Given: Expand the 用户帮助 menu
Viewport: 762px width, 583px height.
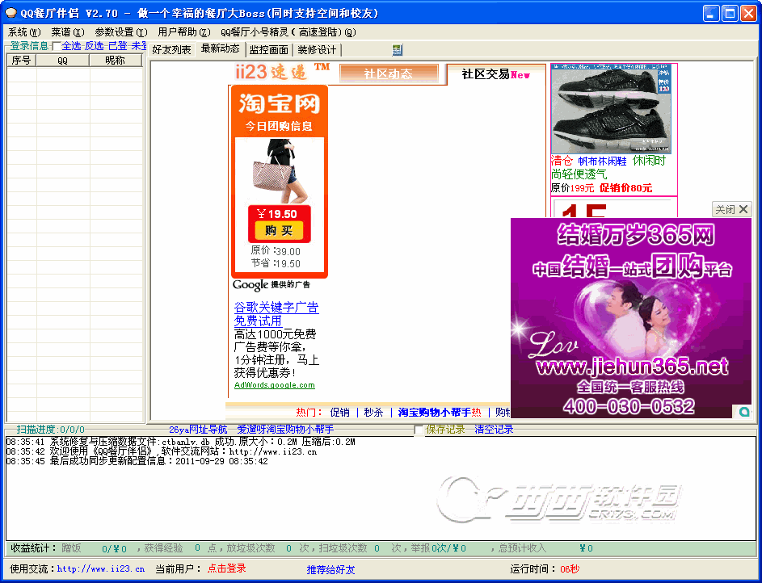Looking at the screenshot, I should tap(183, 32).
